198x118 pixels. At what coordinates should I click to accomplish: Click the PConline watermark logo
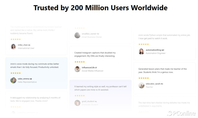[181, 113]
